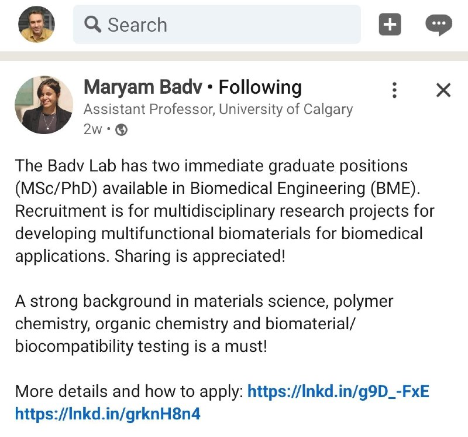Click the gray divider bar below search
Screen dimensions: 468x437
coord(234,56)
